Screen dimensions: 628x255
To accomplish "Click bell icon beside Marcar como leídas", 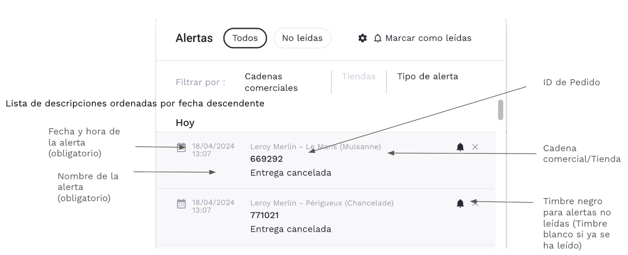I will coord(378,38).
